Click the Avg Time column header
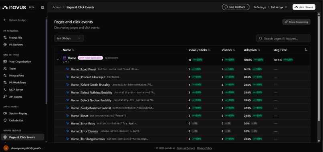323x152 pixels. [280, 50]
